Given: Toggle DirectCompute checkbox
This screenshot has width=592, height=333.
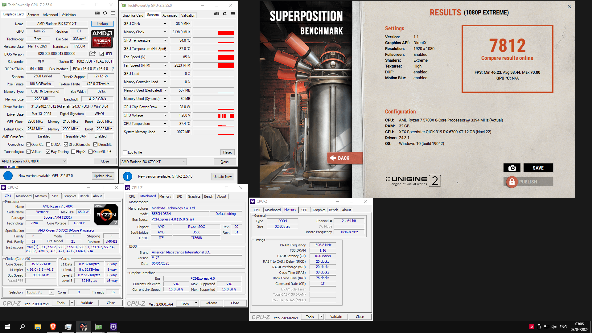Looking at the screenshot, I should pyautogui.click(x=66, y=145).
